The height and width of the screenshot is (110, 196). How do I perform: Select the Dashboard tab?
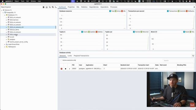click(x=62, y=7)
